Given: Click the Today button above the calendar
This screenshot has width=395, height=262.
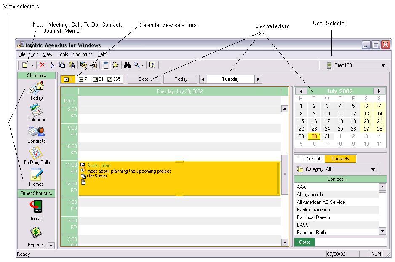Looking at the screenshot, I should tap(181, 79).
